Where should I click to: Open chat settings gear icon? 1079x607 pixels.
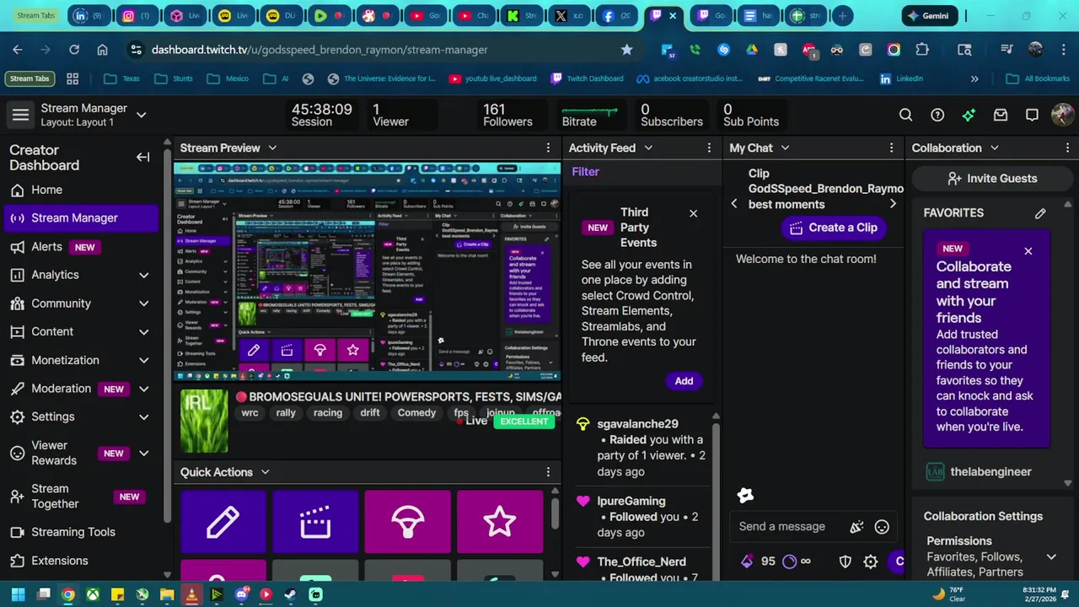pos(871,561)
